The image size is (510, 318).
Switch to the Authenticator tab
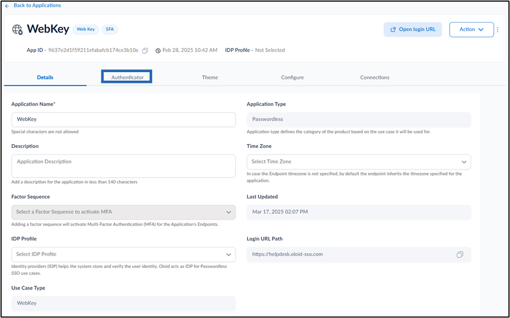pyautogui.click(x=127, y=77)
